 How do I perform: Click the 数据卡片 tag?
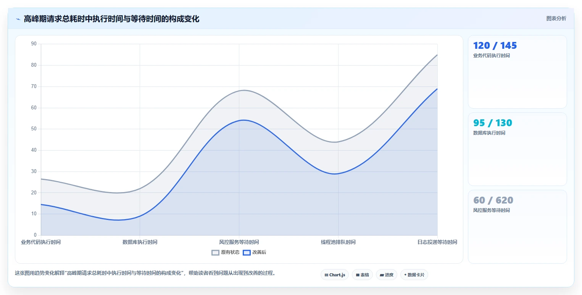pyautogui.click(x=414, y=275)
